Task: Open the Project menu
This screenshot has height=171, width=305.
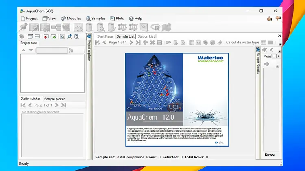Action: click(29, 18)
